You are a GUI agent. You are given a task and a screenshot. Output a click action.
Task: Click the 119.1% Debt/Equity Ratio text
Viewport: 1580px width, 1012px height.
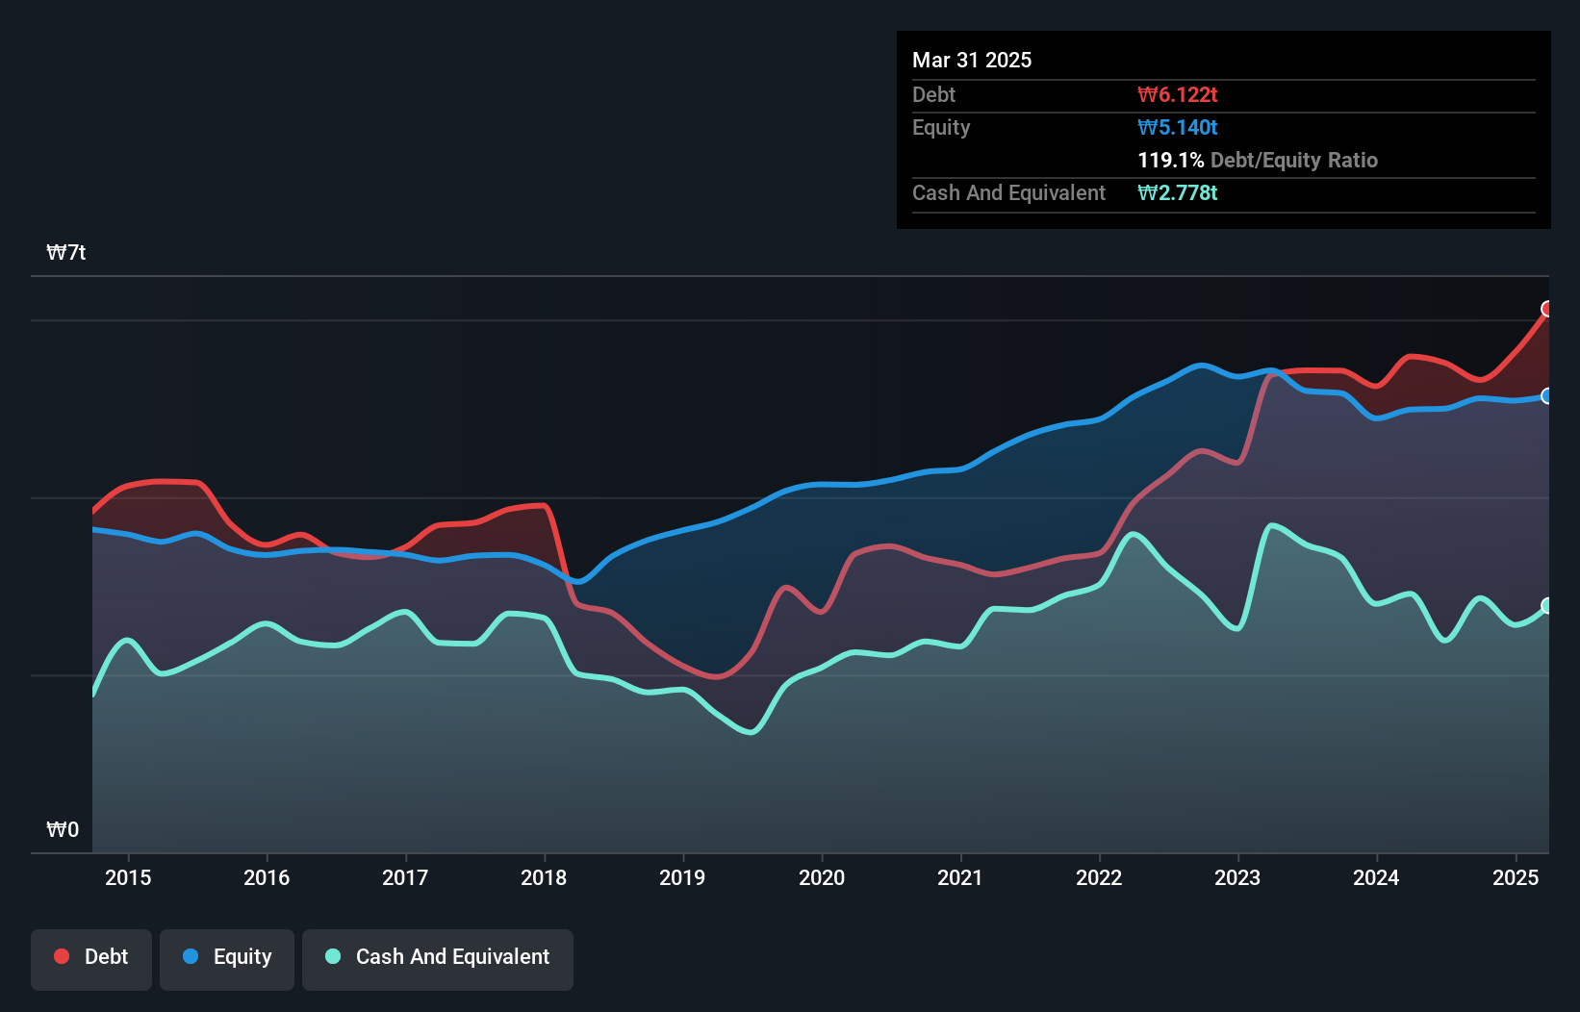click(1258, 160)
